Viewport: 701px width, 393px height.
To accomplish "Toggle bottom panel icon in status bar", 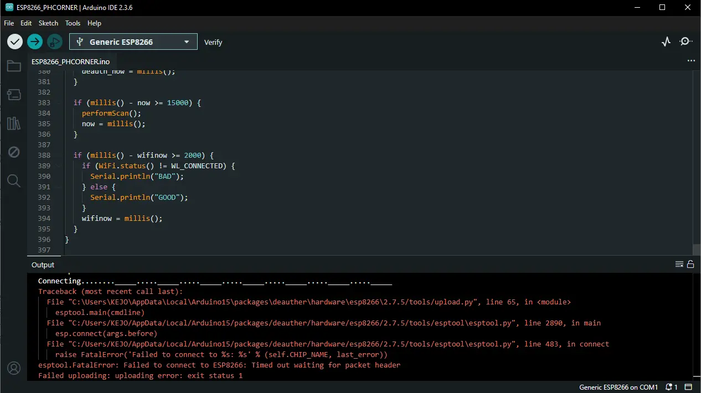I will pos(688,387).
